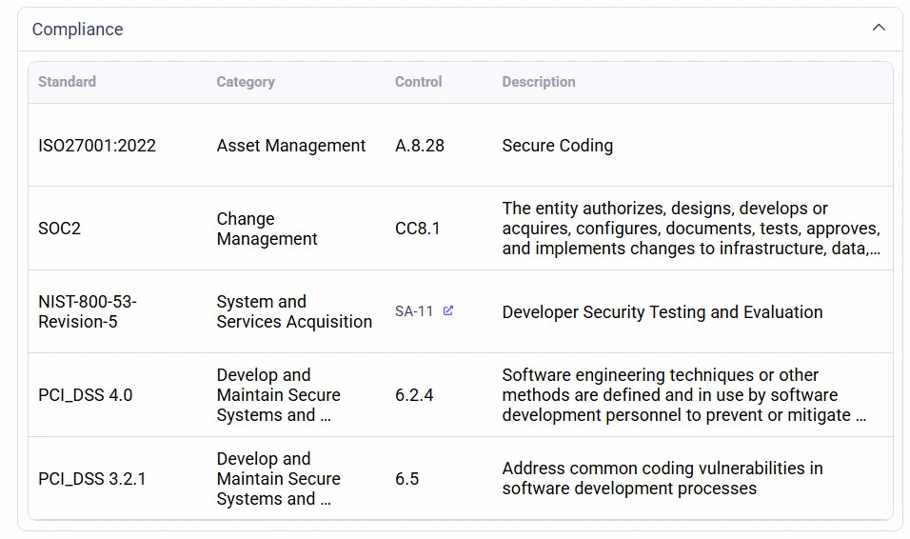Select System and Services Acquisition category
This screenshot has width=910, height=539.
[x=294, y=311]
